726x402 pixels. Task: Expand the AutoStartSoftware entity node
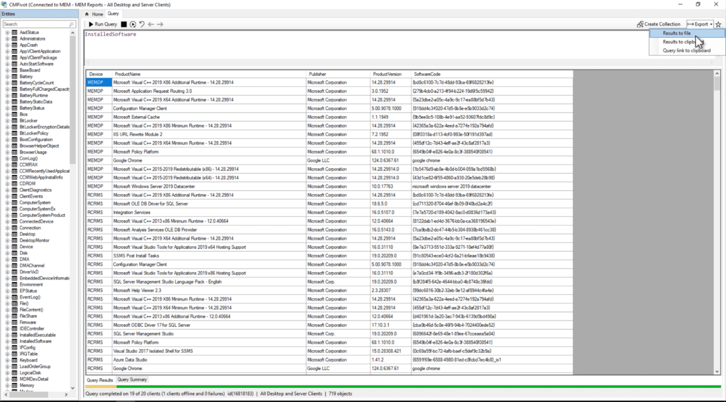[8, 64]
